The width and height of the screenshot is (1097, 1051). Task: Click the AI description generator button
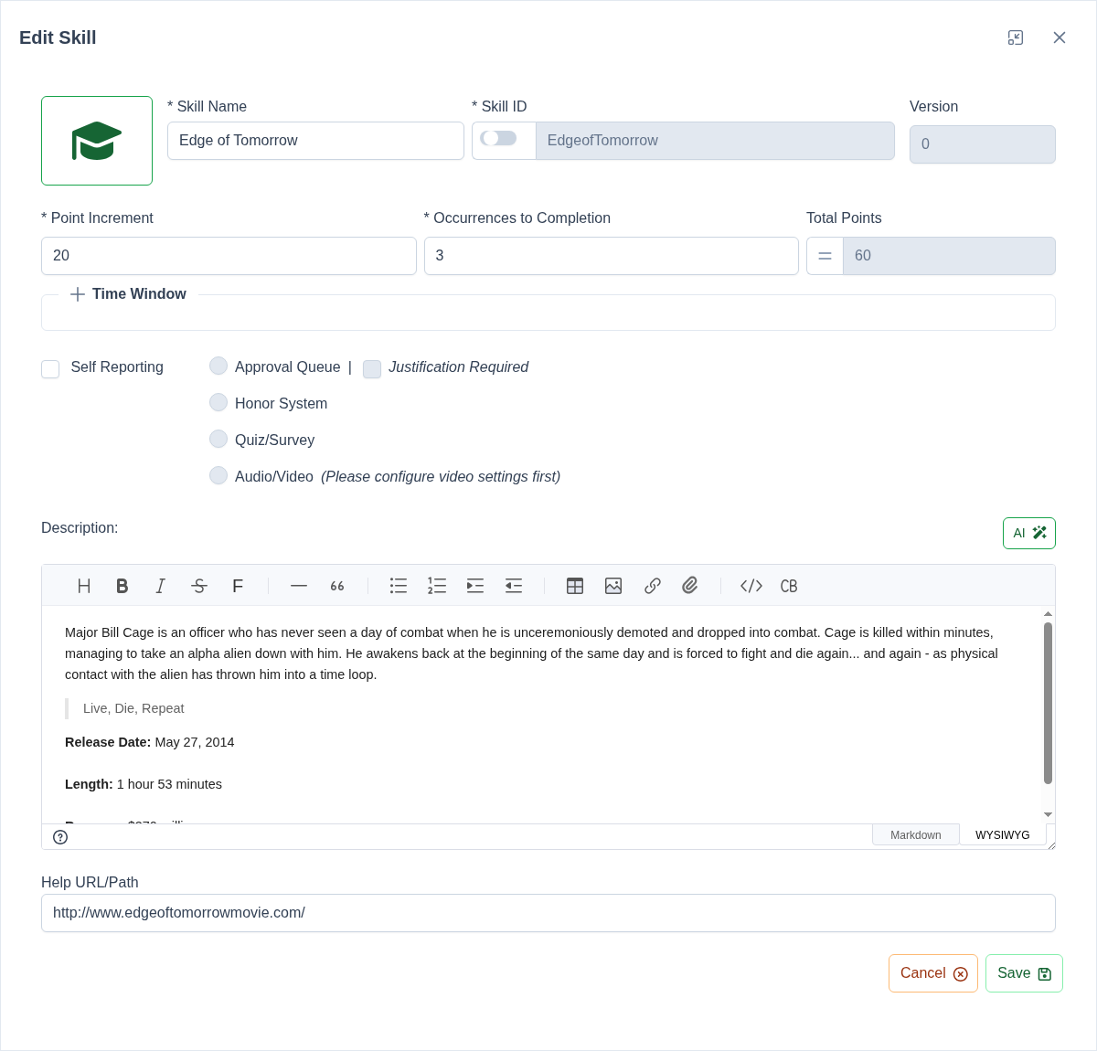coord(1029,534)
